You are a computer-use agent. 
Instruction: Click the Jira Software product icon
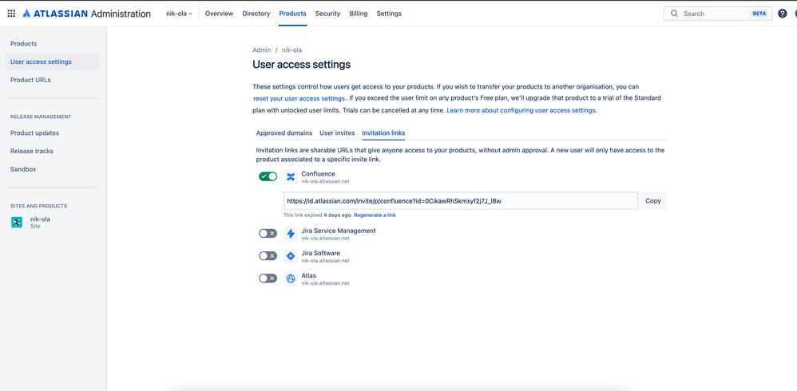[x=291, y=256]
